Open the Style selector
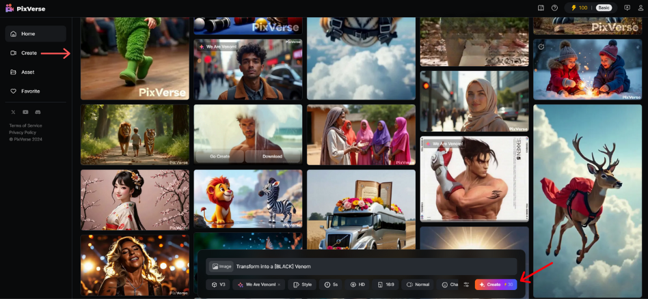 tap(302, 285)
